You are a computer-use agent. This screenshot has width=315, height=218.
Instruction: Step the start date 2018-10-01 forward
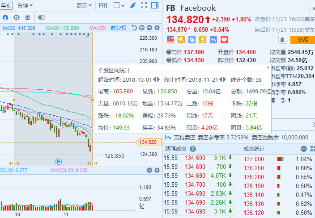[158, 80]
